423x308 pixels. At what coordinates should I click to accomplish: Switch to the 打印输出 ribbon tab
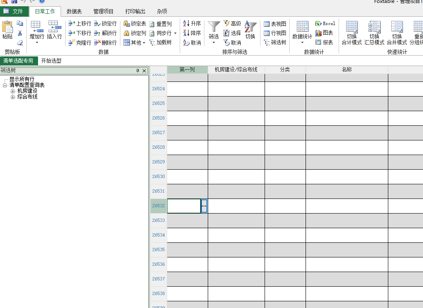tap(135, 11)
